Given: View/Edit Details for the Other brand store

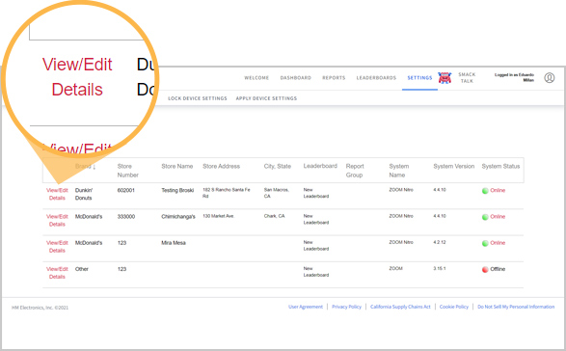Looking at the screenshot, I should [57, 273].
